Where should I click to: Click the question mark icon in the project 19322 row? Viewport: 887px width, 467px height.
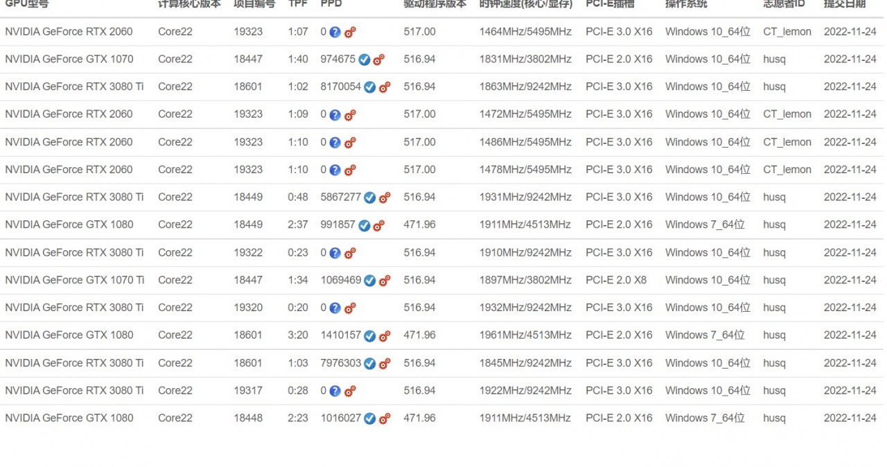click(335, 253)
